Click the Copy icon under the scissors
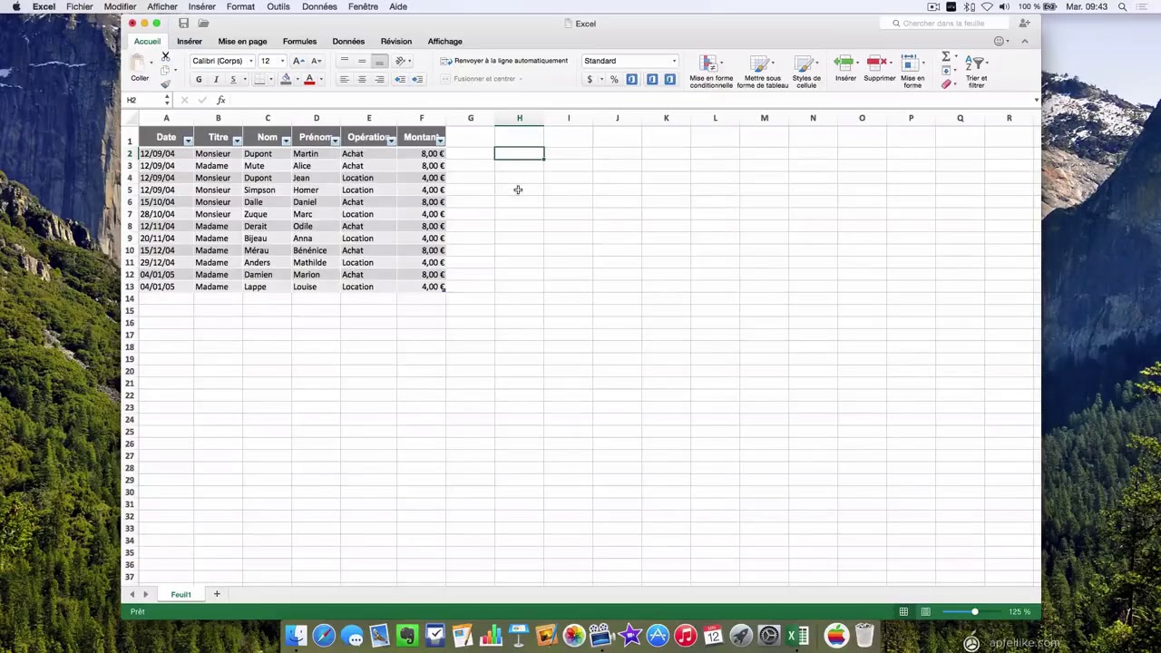 coord(165,70)
